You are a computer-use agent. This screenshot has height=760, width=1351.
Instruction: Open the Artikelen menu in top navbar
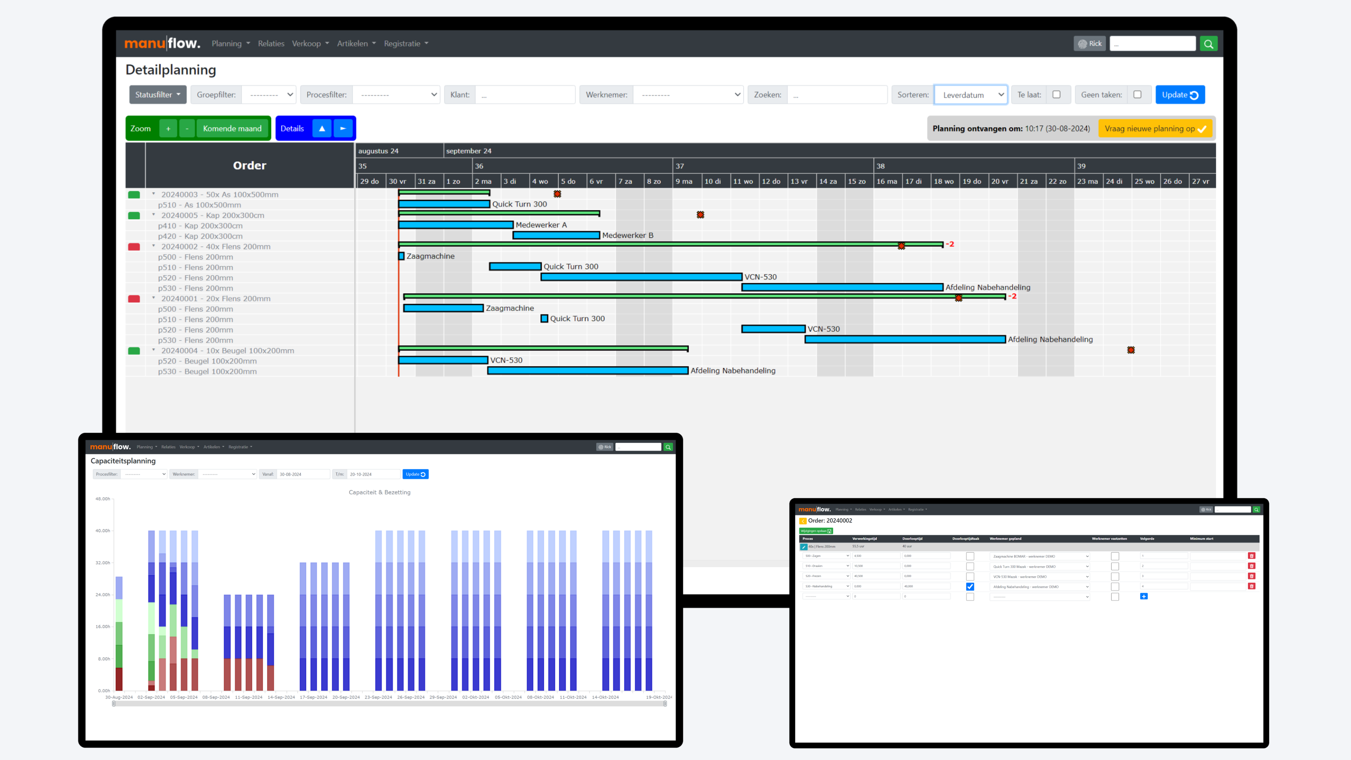(x=356, y=44)
